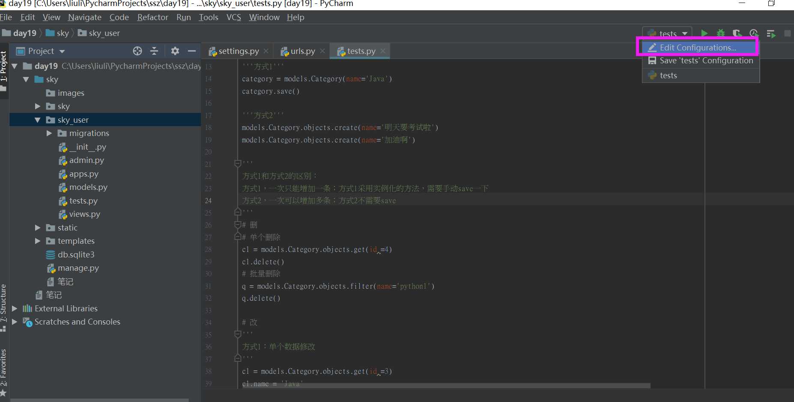The height and width of the screenshot is (402, 794).
Task: Open the Run menu
Action: 184,17
